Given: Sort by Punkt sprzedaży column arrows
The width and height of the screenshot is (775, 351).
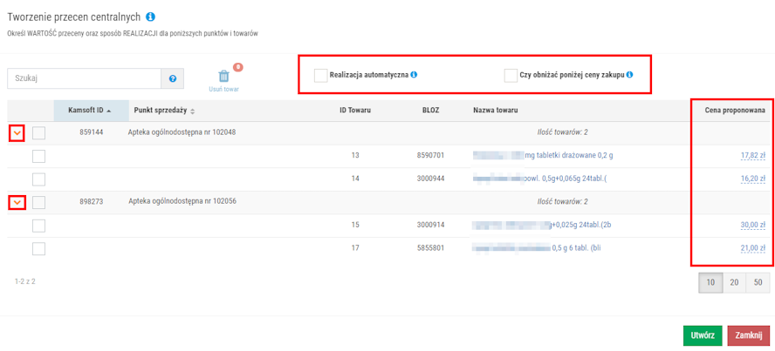Looking at the screenshot, I should pyautogui.click(x=192, y=111).
